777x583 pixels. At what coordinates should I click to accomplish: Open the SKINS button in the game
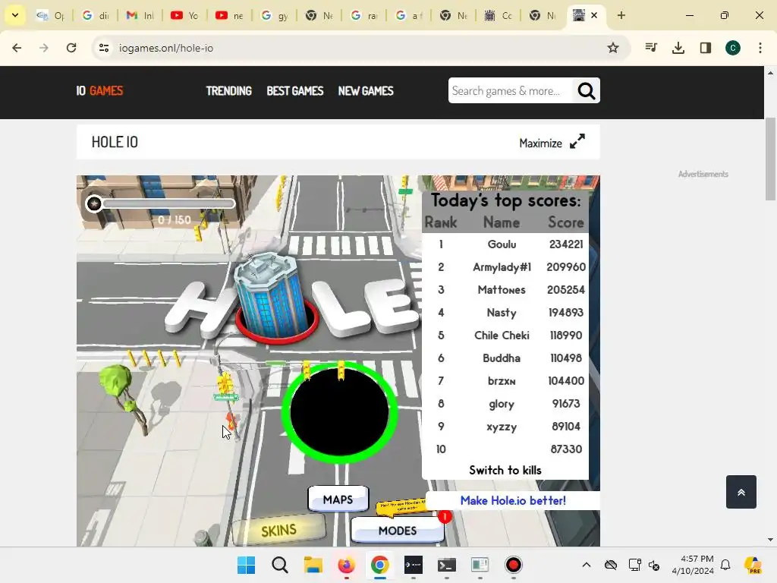(x=279, y=531)
